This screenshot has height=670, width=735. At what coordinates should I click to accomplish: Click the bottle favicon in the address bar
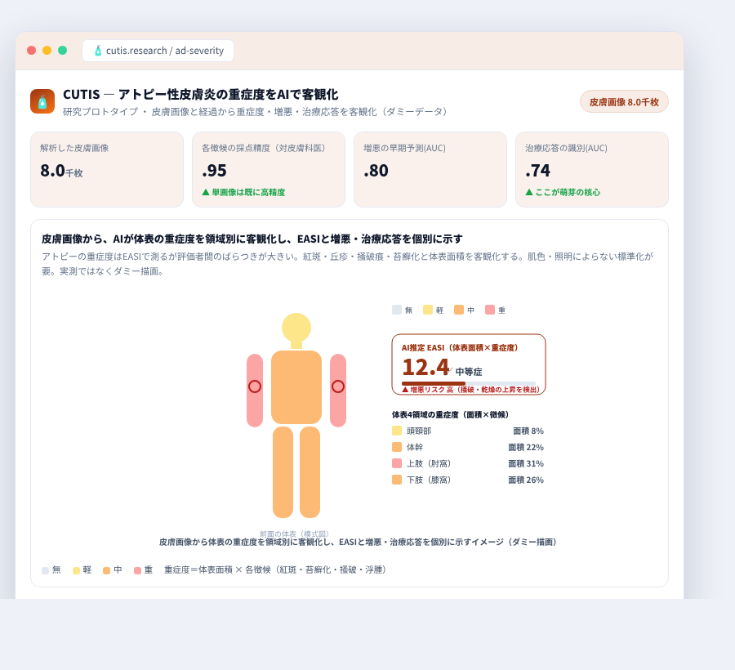(98, 51)
